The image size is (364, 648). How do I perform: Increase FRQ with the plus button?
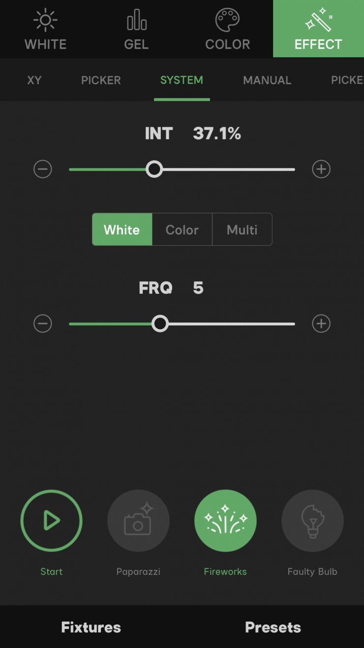(x=321, y=324)
